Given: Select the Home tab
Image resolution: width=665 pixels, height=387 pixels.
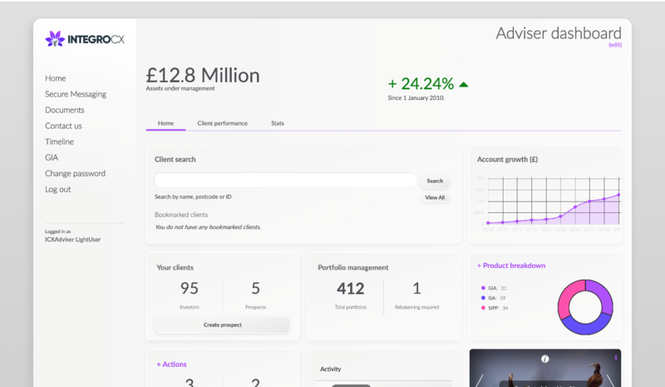Looking at the screenshot, I should [165, 123].
